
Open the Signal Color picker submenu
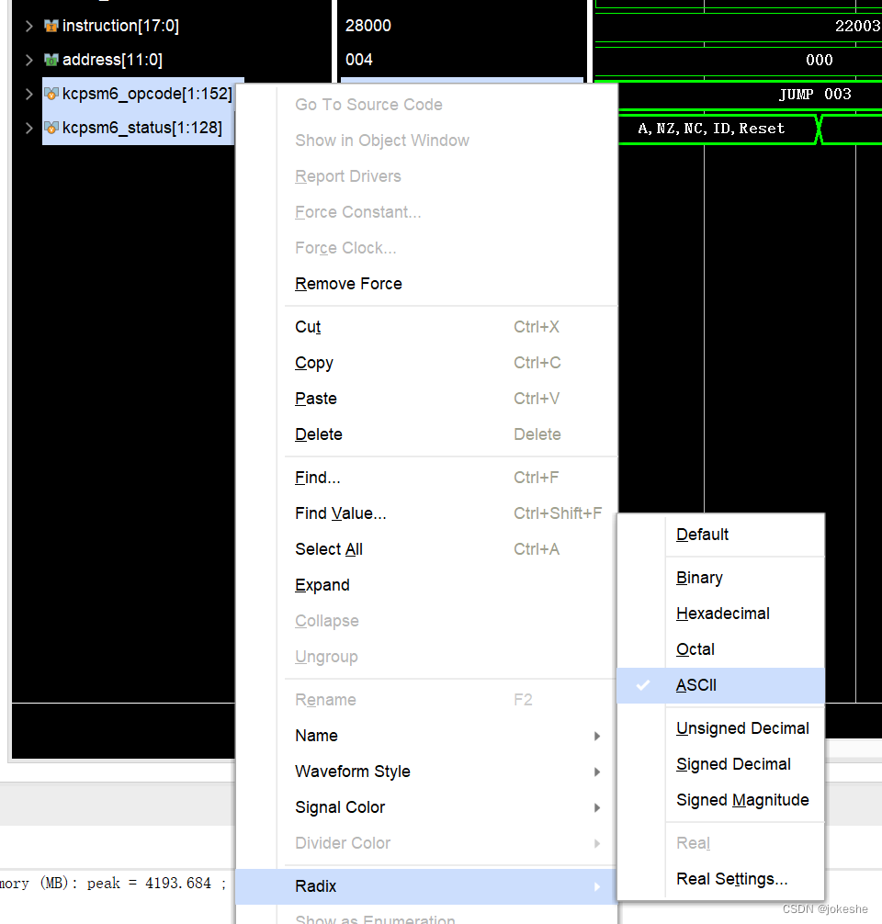click(339, 807)
